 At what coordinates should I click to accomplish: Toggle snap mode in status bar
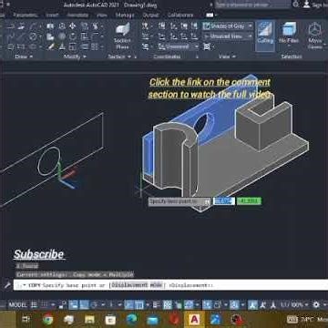45,304
